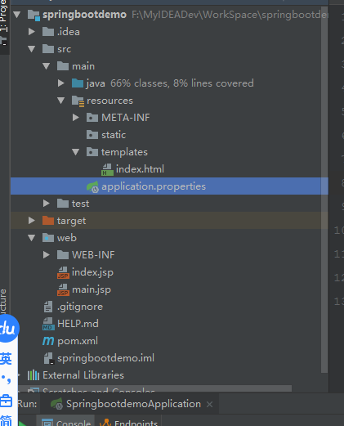
Task: Click the External Libraries bar-chart icon
Action: 34,375
